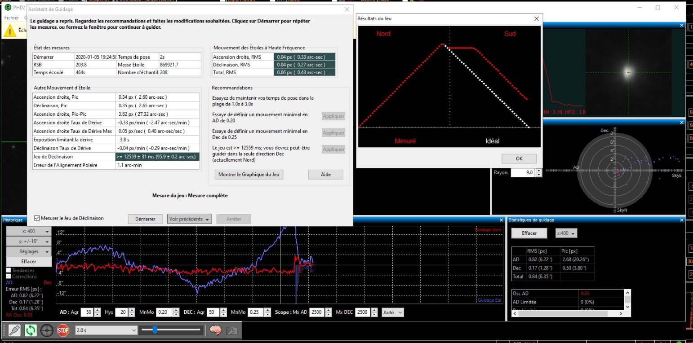Open the Fichier menu
The height and width of the screenshot is (343, 693).
(x=11, y=18)
